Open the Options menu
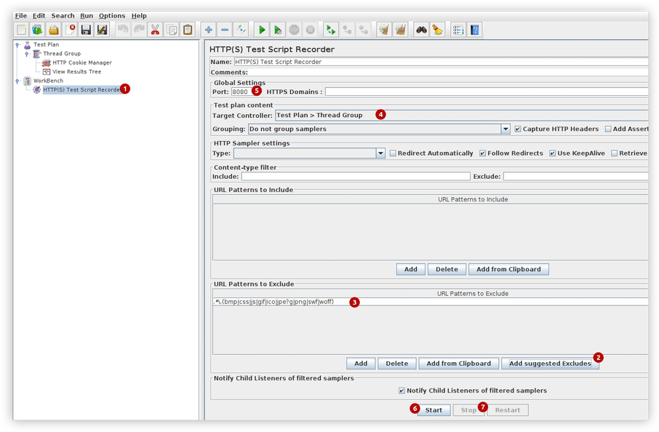659x432 pixels. pos(112,15)
